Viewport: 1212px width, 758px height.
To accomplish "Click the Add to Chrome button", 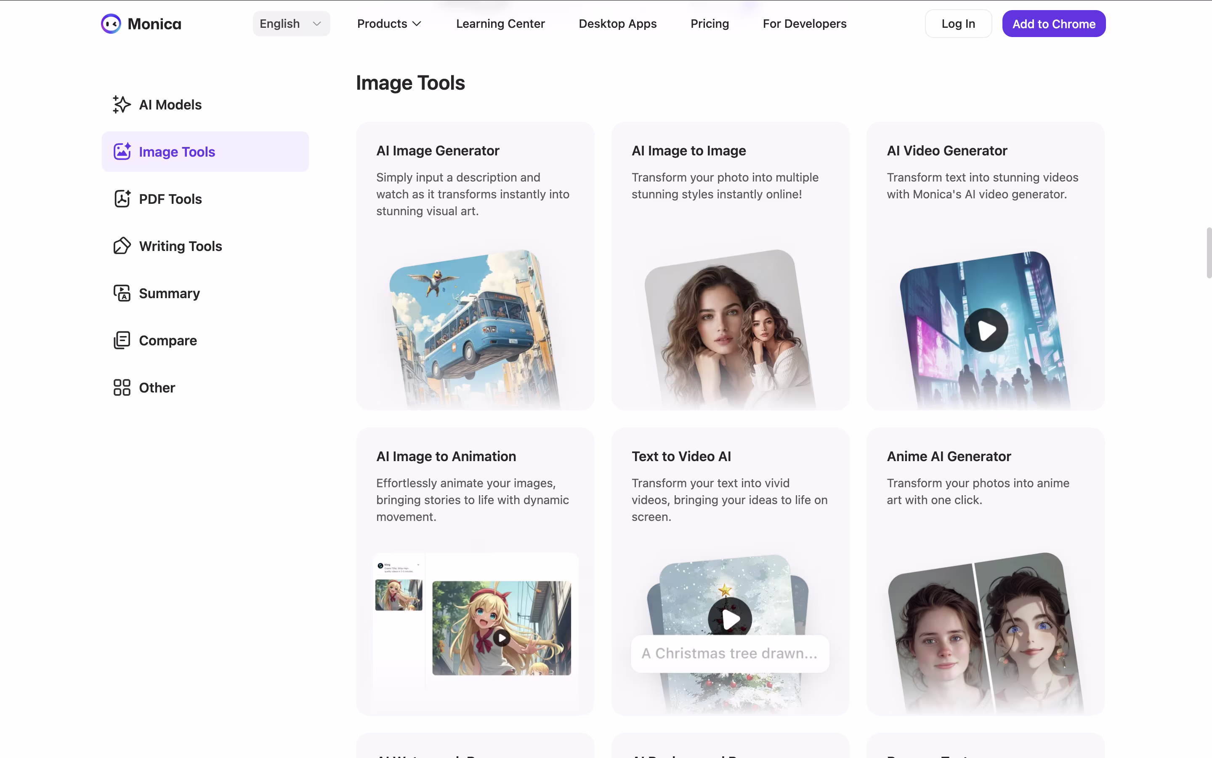I will [1054, 24].
